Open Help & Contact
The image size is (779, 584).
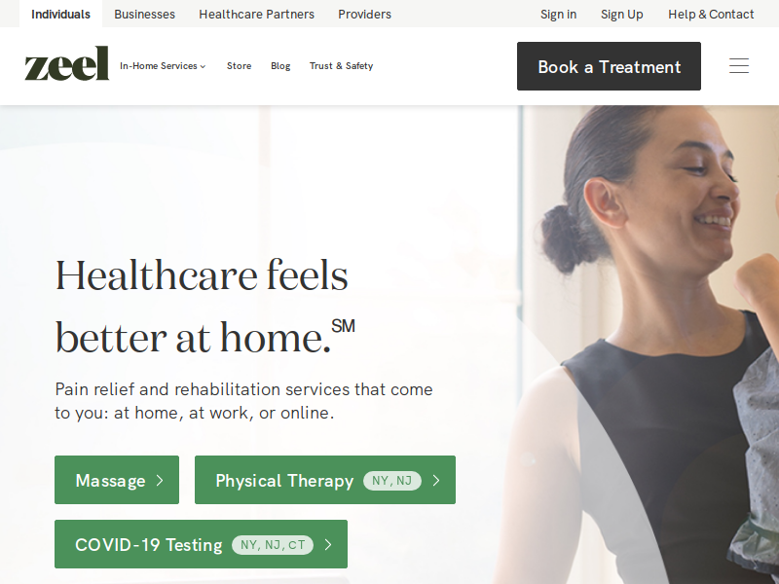coord(711,14)
